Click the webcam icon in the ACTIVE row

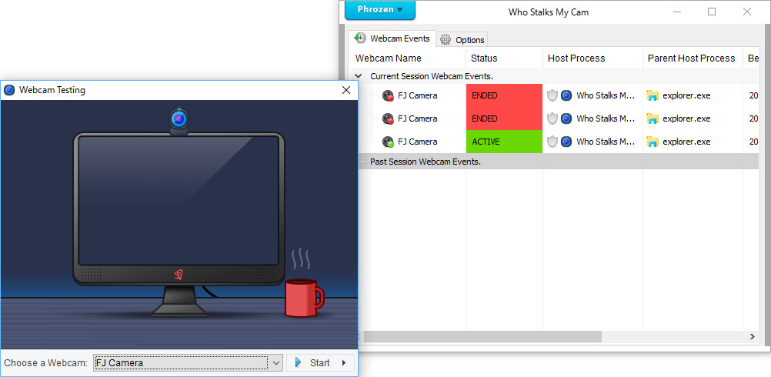[x=388, y=142]
